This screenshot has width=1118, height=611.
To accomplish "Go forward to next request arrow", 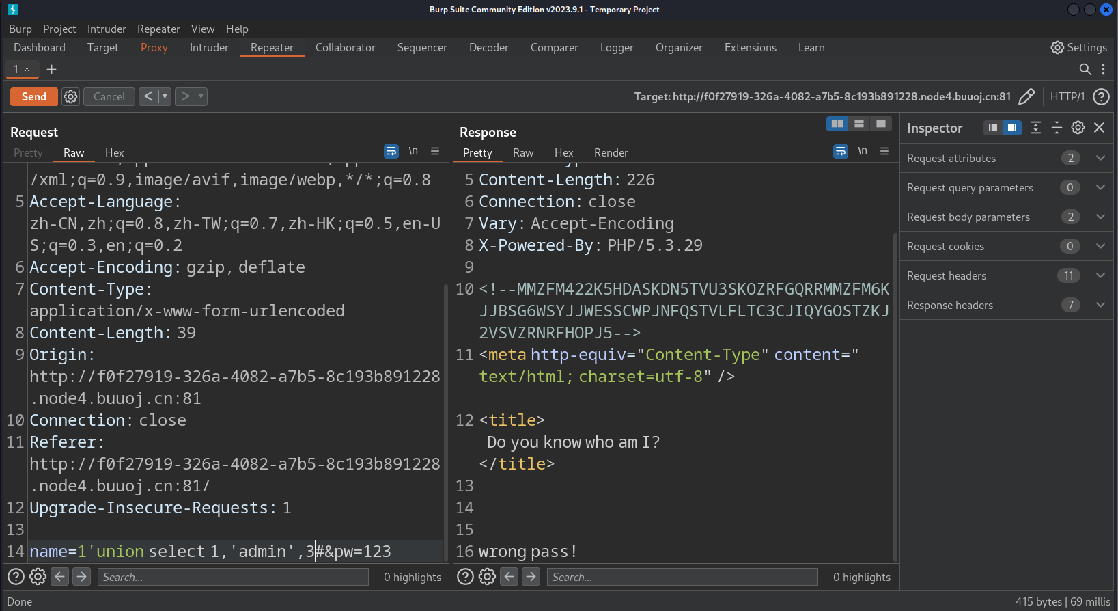I will pyautogui.click(x=184, y=96).
